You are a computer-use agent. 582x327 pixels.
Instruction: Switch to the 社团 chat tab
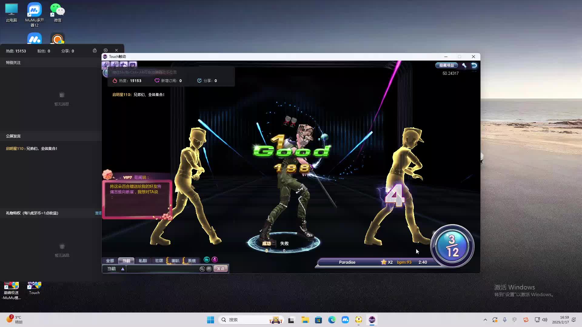(x=159, y=261)
